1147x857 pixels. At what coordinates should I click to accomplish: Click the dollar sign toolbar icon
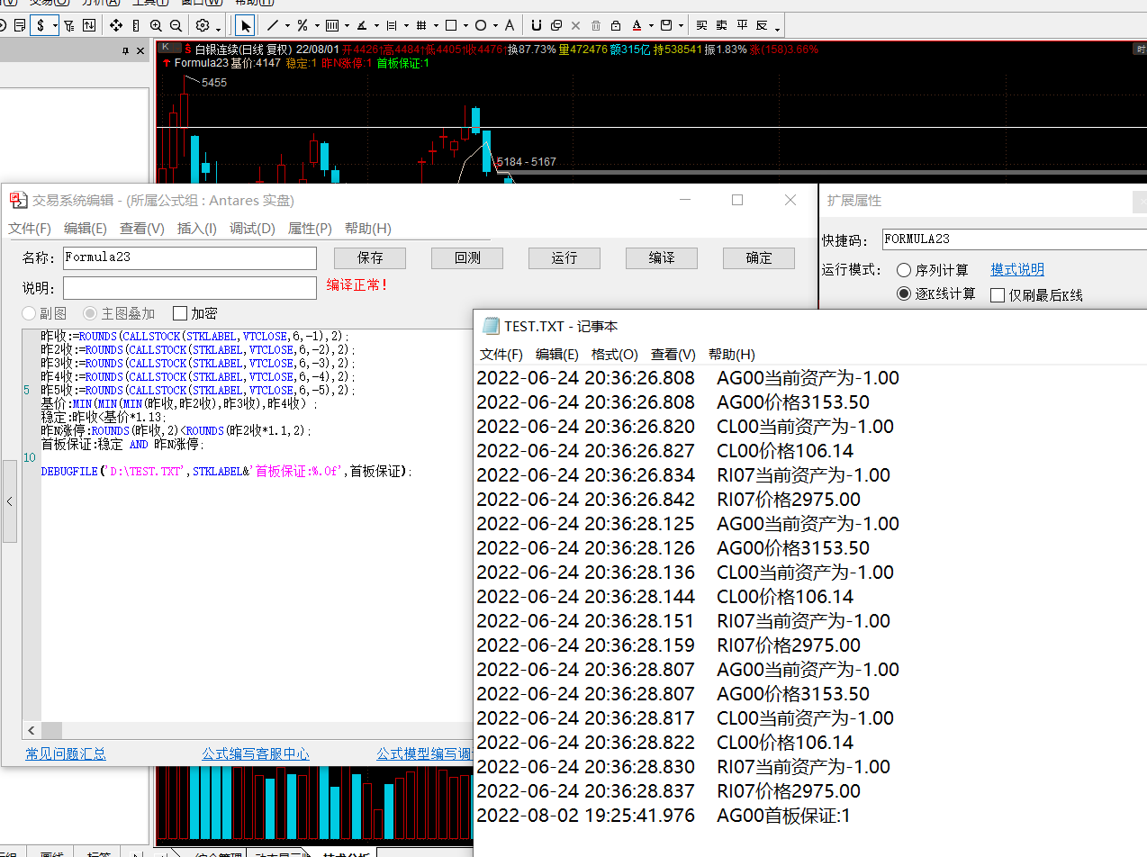click(41, 26)
